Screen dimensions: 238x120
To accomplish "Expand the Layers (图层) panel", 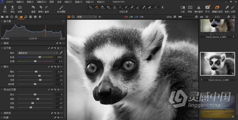I will pyautogui.click(x=1, y=43).
